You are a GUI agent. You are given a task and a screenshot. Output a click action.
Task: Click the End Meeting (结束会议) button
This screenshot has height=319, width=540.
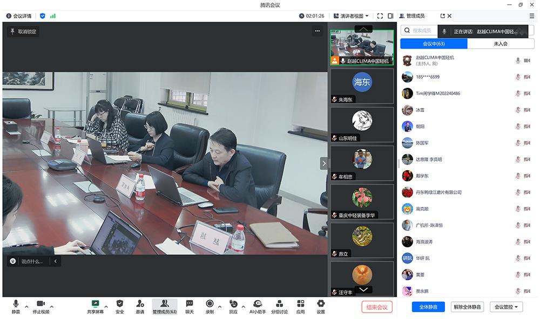pos(377,307)
